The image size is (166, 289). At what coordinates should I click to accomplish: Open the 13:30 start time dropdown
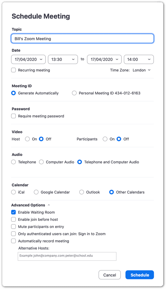point(63,59)
